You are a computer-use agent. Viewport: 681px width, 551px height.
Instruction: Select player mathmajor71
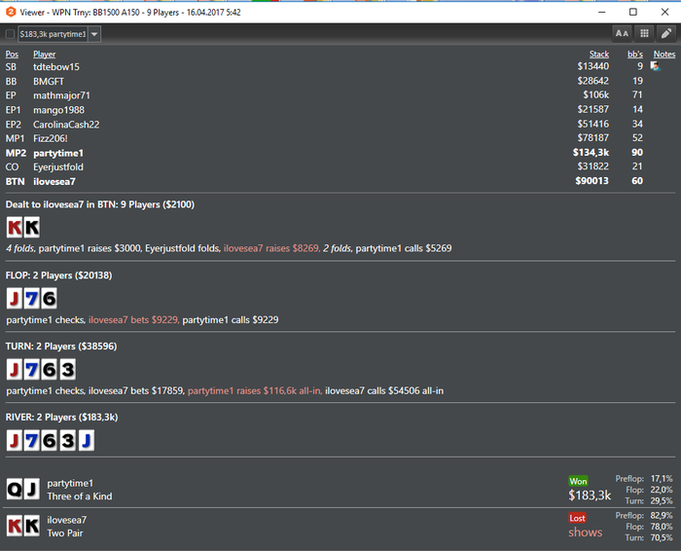pos(61,95)
